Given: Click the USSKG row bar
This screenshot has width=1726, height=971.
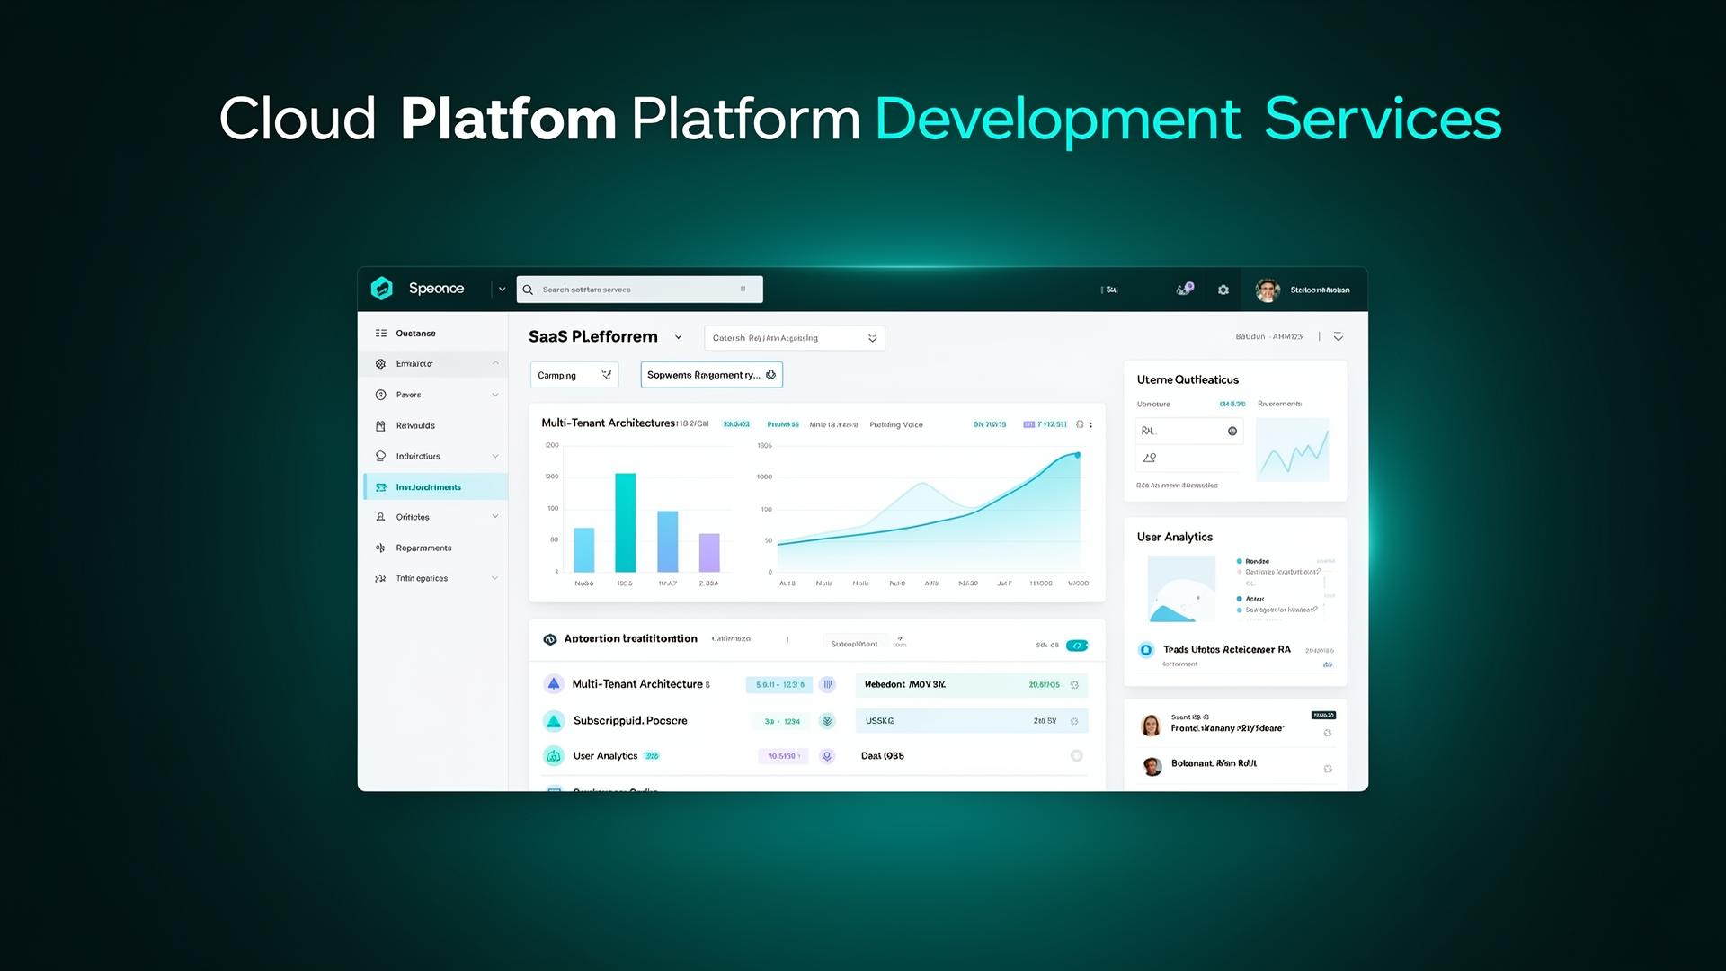Looking at the screenshot, I should click(972, 721).
